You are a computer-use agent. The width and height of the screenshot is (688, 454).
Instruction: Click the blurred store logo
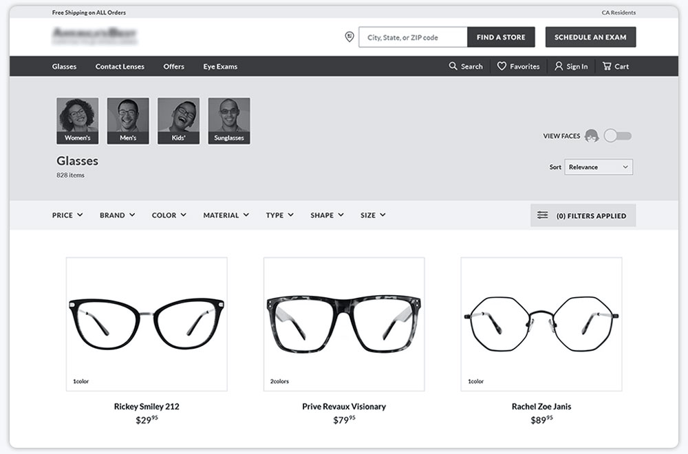94,36
